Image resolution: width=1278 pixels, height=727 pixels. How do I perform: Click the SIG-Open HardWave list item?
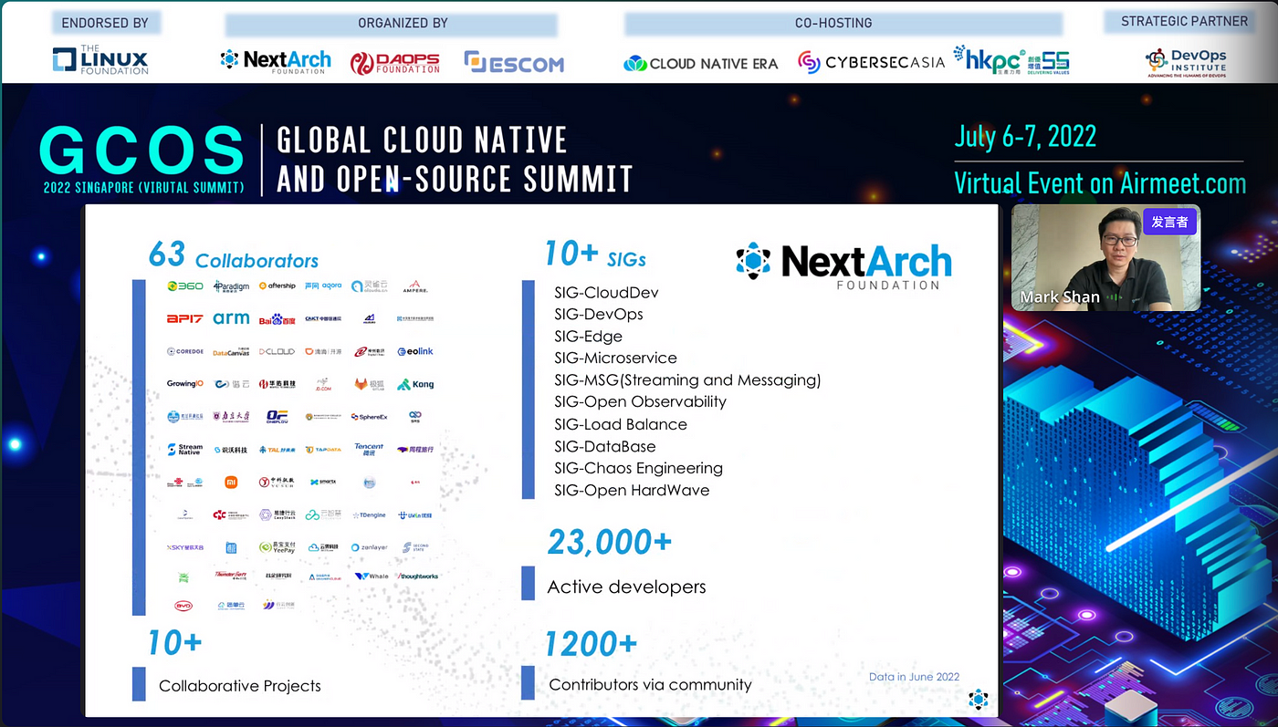click(632, 490)
